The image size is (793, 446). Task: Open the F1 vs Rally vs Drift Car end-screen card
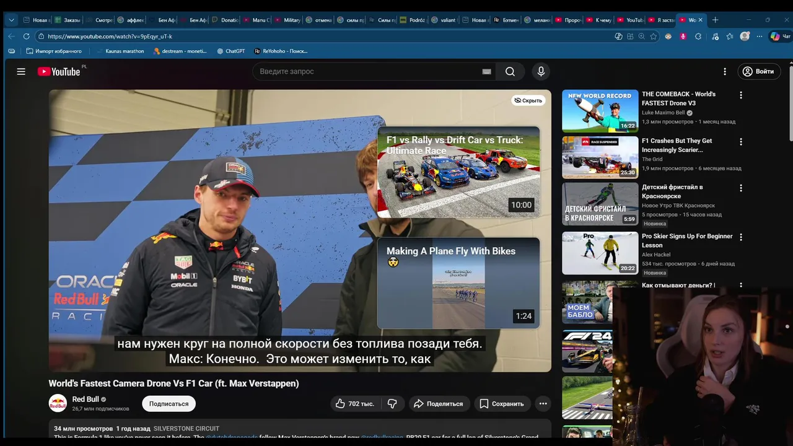coord(458,172)
